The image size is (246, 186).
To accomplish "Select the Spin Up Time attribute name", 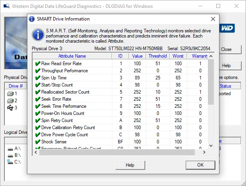I will click(x=54, y=78).
